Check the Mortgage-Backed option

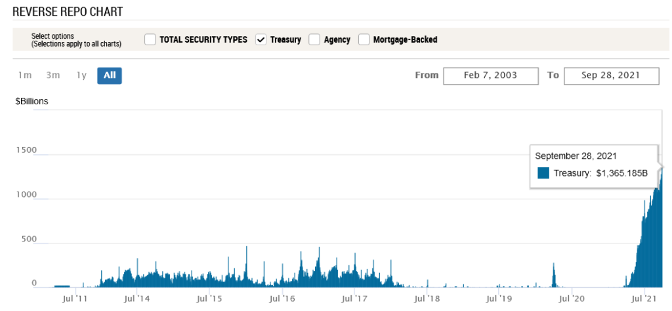(364, 40)
